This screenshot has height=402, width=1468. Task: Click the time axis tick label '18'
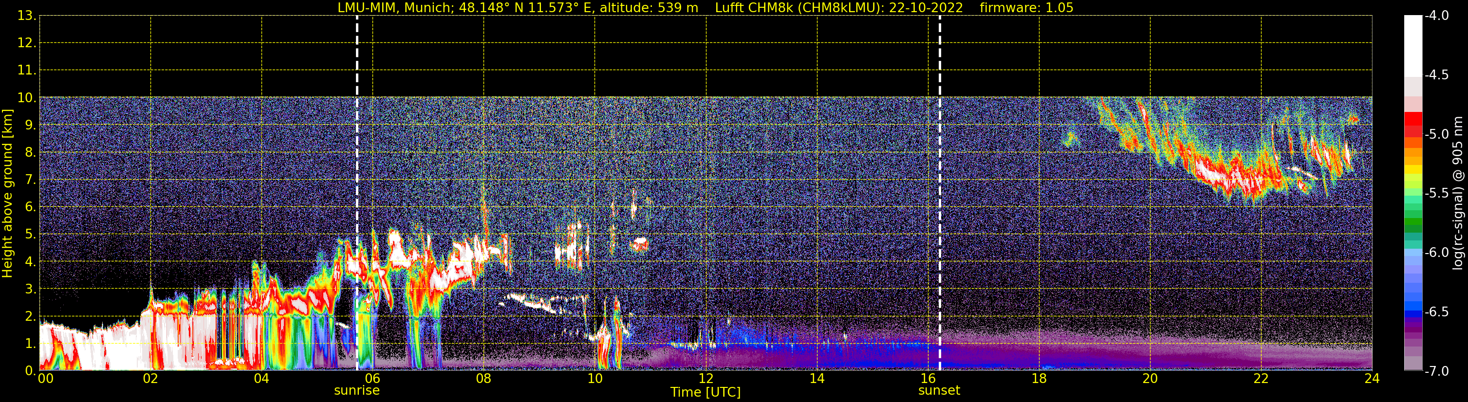point(1040,379)
